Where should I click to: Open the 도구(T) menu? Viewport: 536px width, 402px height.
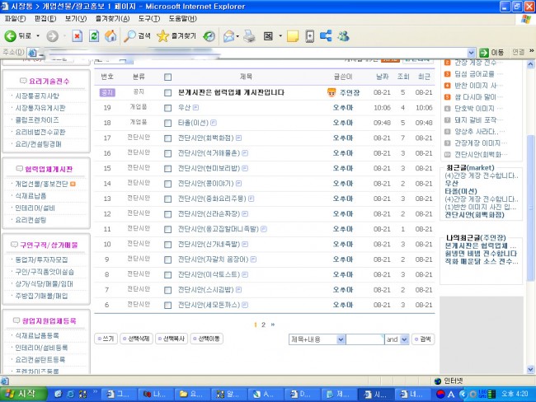(x=149, y=18)
